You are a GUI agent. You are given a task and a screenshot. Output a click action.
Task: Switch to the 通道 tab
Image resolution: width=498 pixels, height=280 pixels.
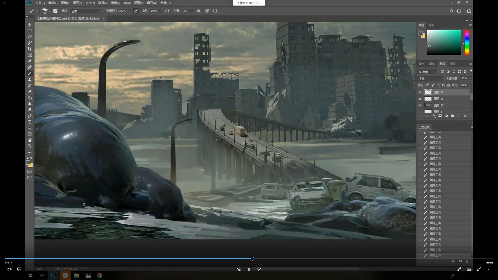tap(453, 64)
